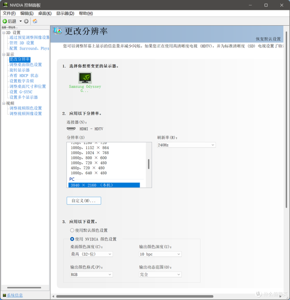Image resolution: width=290 pixels, height=300 pixels.
Task: Open the 帮助(H) menu
Action: [86, 13]
